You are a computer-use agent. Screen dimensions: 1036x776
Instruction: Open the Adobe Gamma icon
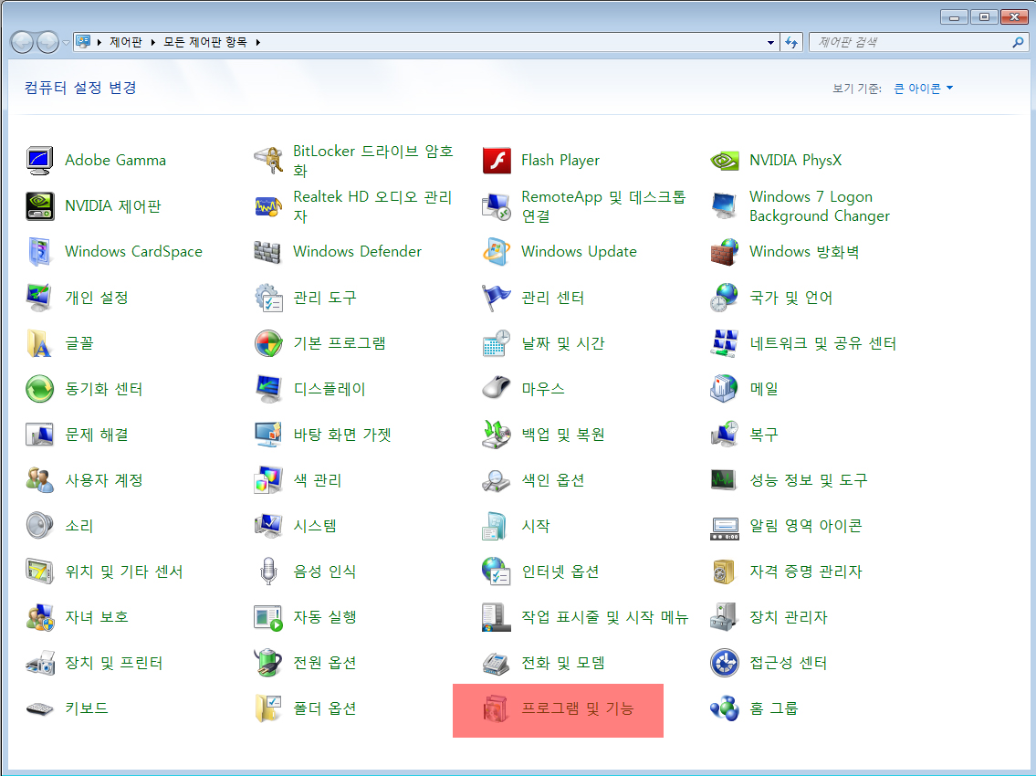[39, 161]
